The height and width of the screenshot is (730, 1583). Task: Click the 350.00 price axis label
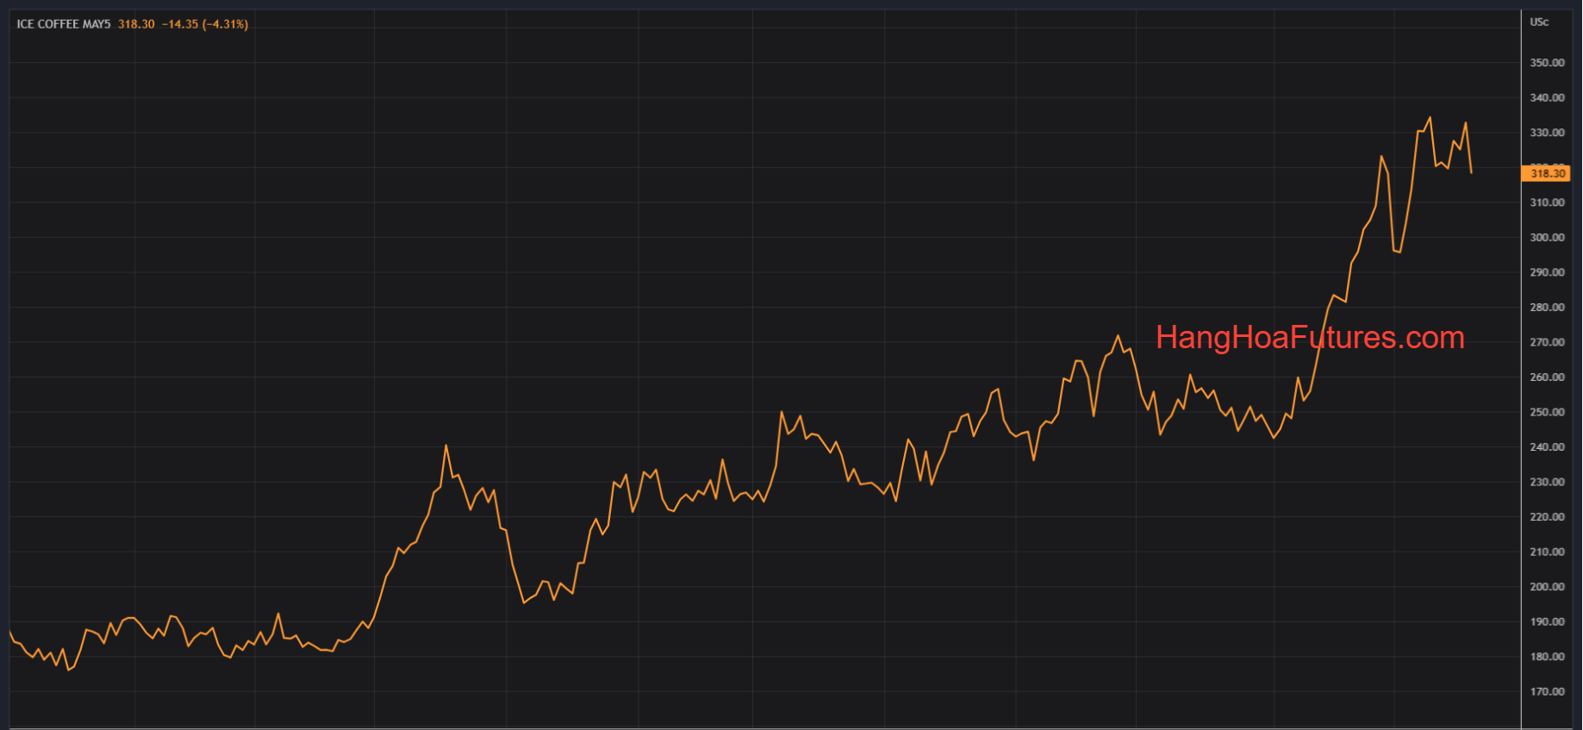coord(1547,63)
